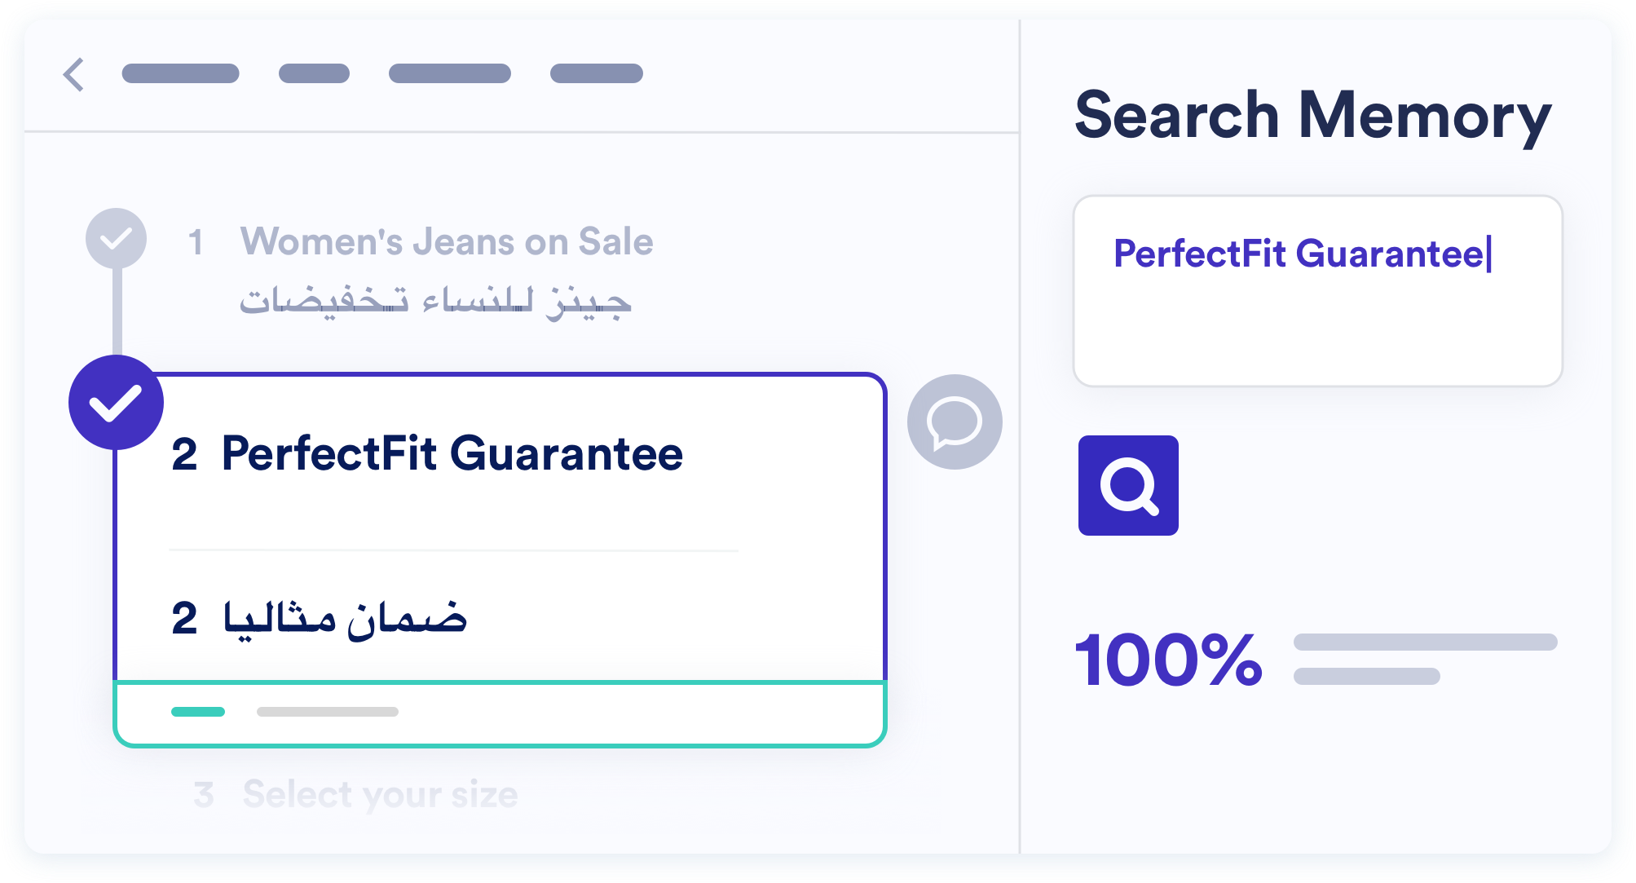Click the purple magnifier search button
The image size is (1636, 883).
coord(1128,485)
